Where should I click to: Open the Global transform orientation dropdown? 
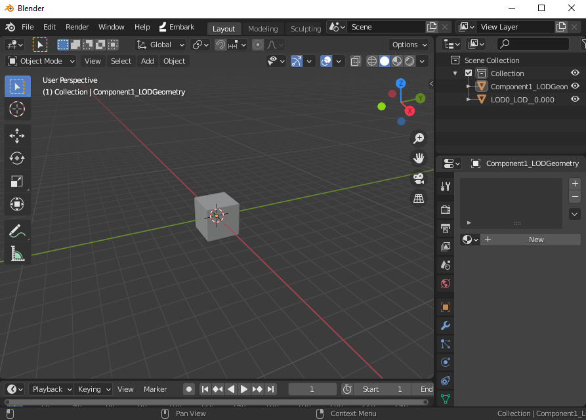tap(159, 44)
